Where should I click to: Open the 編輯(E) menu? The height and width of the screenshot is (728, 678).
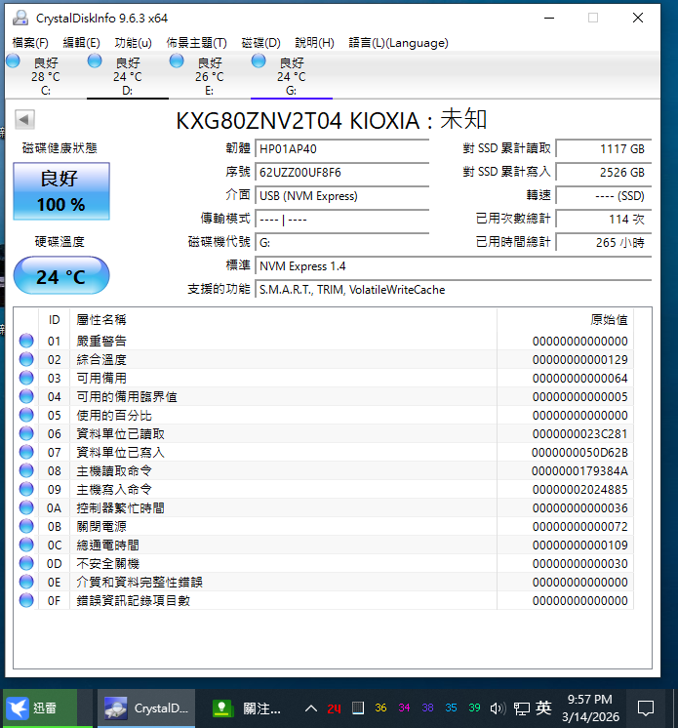pyautogui.click(x=81, y=43)
